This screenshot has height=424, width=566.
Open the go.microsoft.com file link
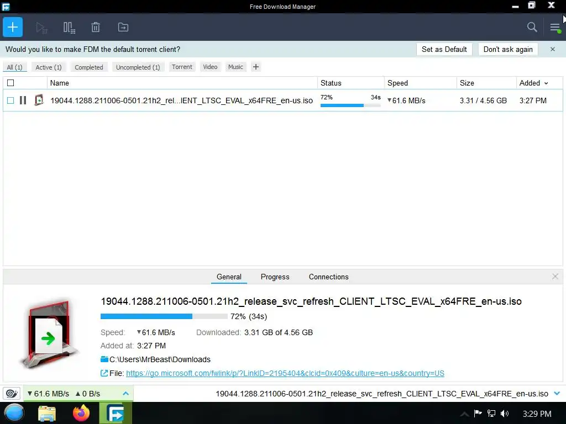(285, 373)
